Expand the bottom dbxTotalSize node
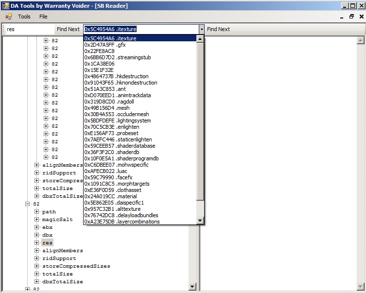366x293 pixels. (37, 282)
